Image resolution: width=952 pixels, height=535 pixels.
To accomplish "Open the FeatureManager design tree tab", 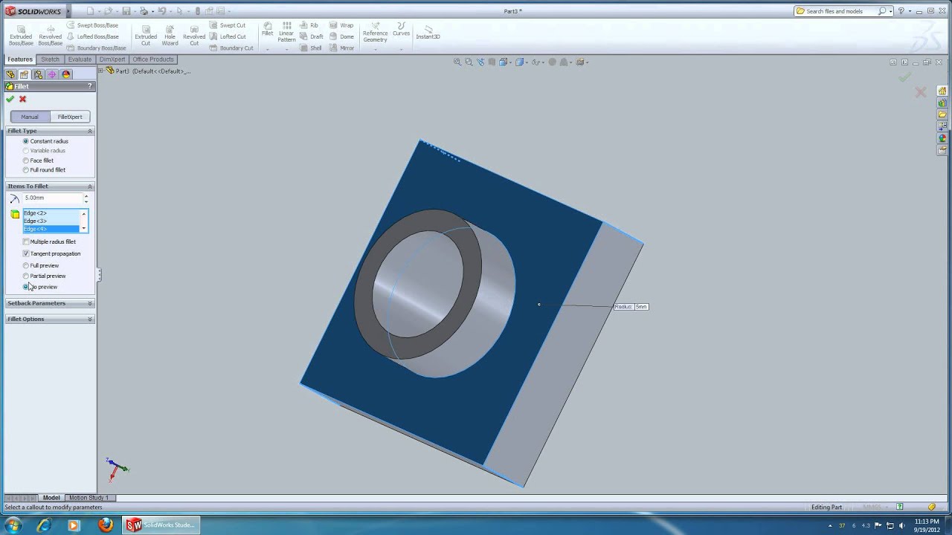I will click(x=10, y=74).
